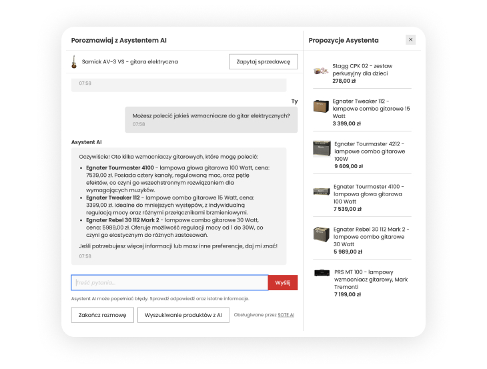487x369 pixels.
Task: Click the AI error disclaimer text
Action: coord(160,298)
